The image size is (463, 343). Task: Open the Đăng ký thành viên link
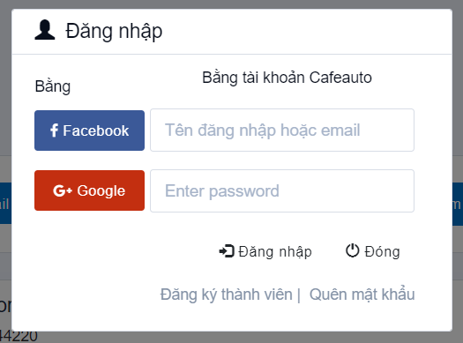[226, 295]
